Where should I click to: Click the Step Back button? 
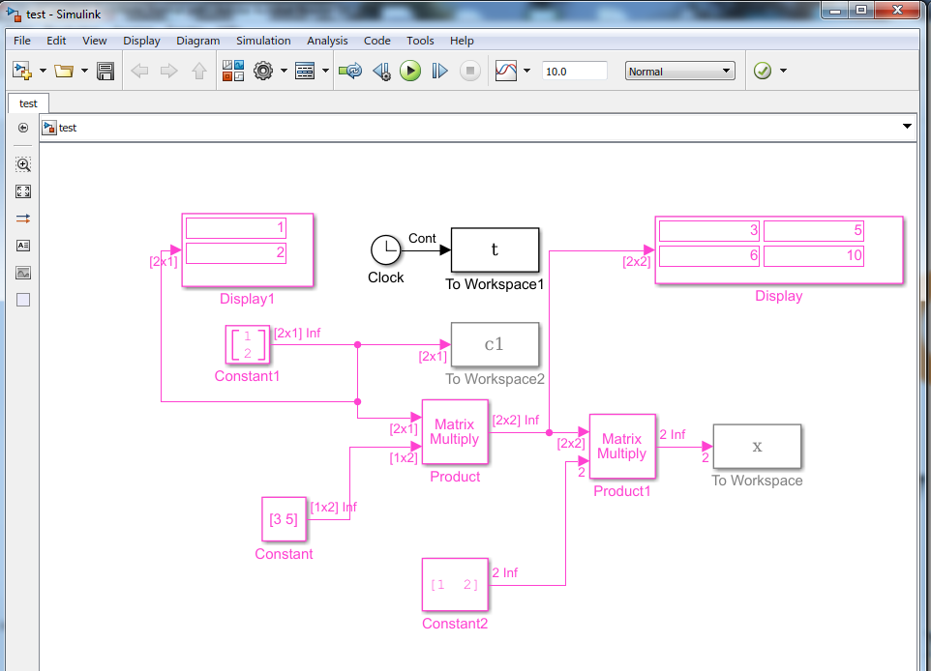coord(381,72)
